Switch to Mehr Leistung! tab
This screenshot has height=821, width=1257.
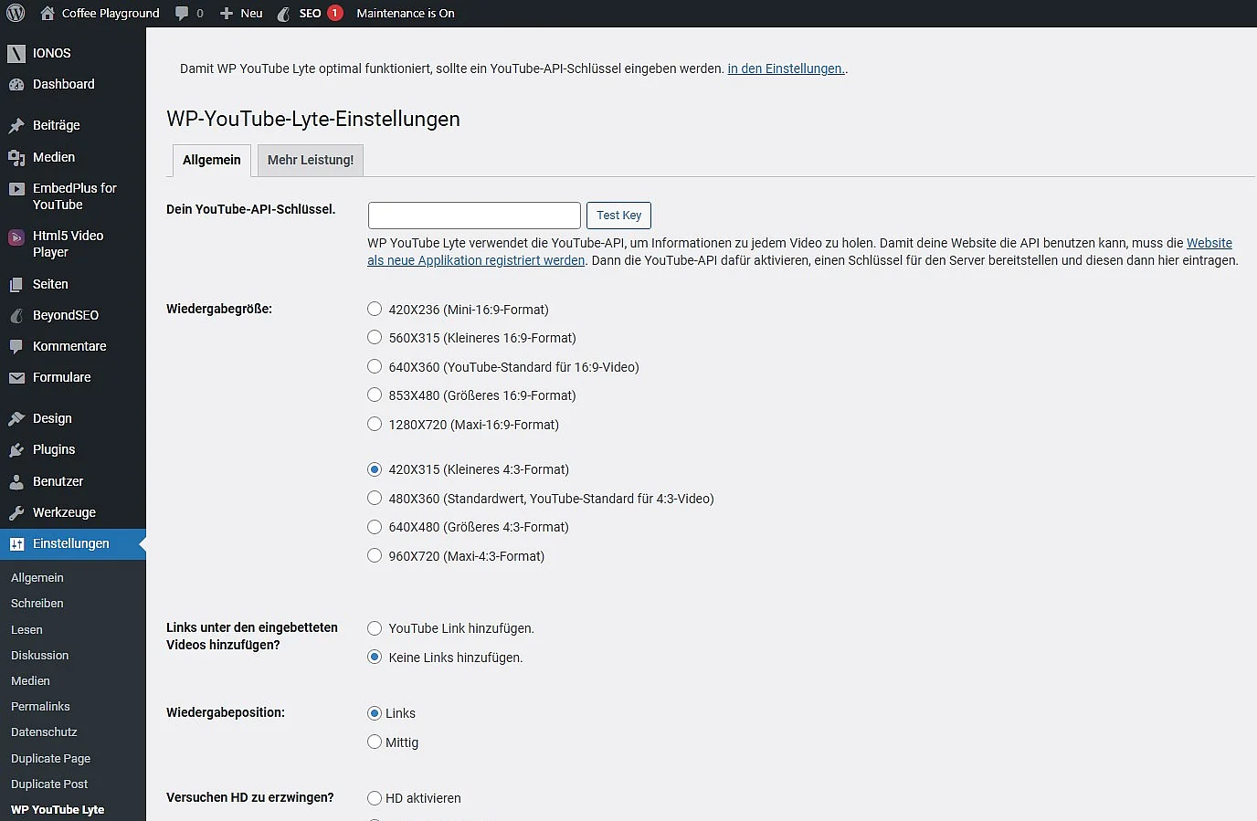point(311,160)
